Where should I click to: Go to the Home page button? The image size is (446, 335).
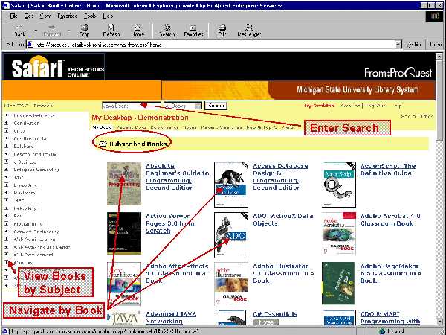(138, 31)
